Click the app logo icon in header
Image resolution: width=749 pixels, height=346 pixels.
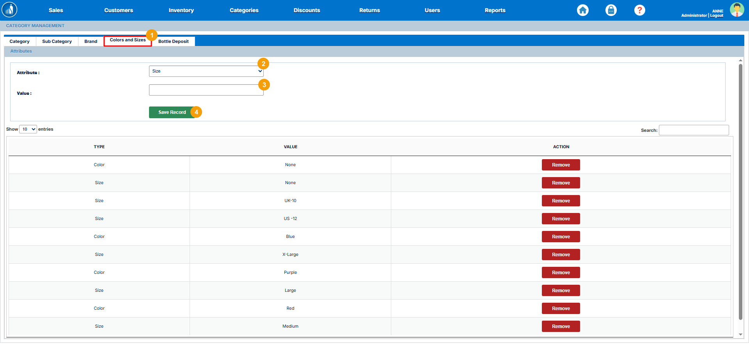pyautogui.click(x=9, y=10)
